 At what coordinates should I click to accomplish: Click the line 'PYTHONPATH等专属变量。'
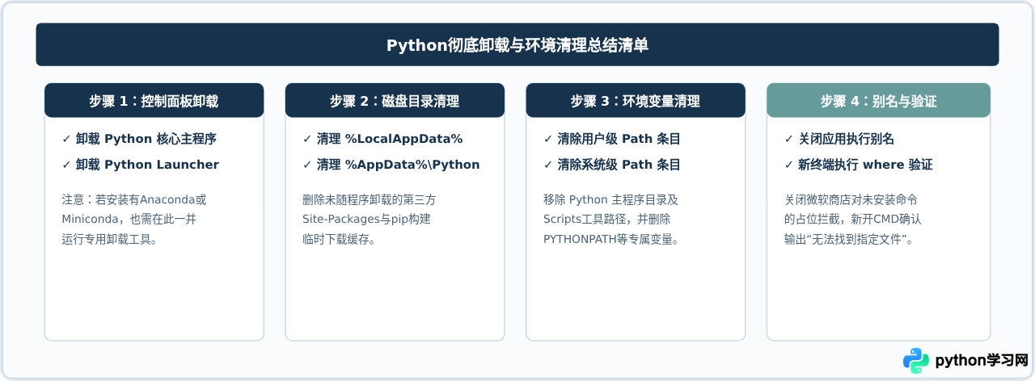612,240
